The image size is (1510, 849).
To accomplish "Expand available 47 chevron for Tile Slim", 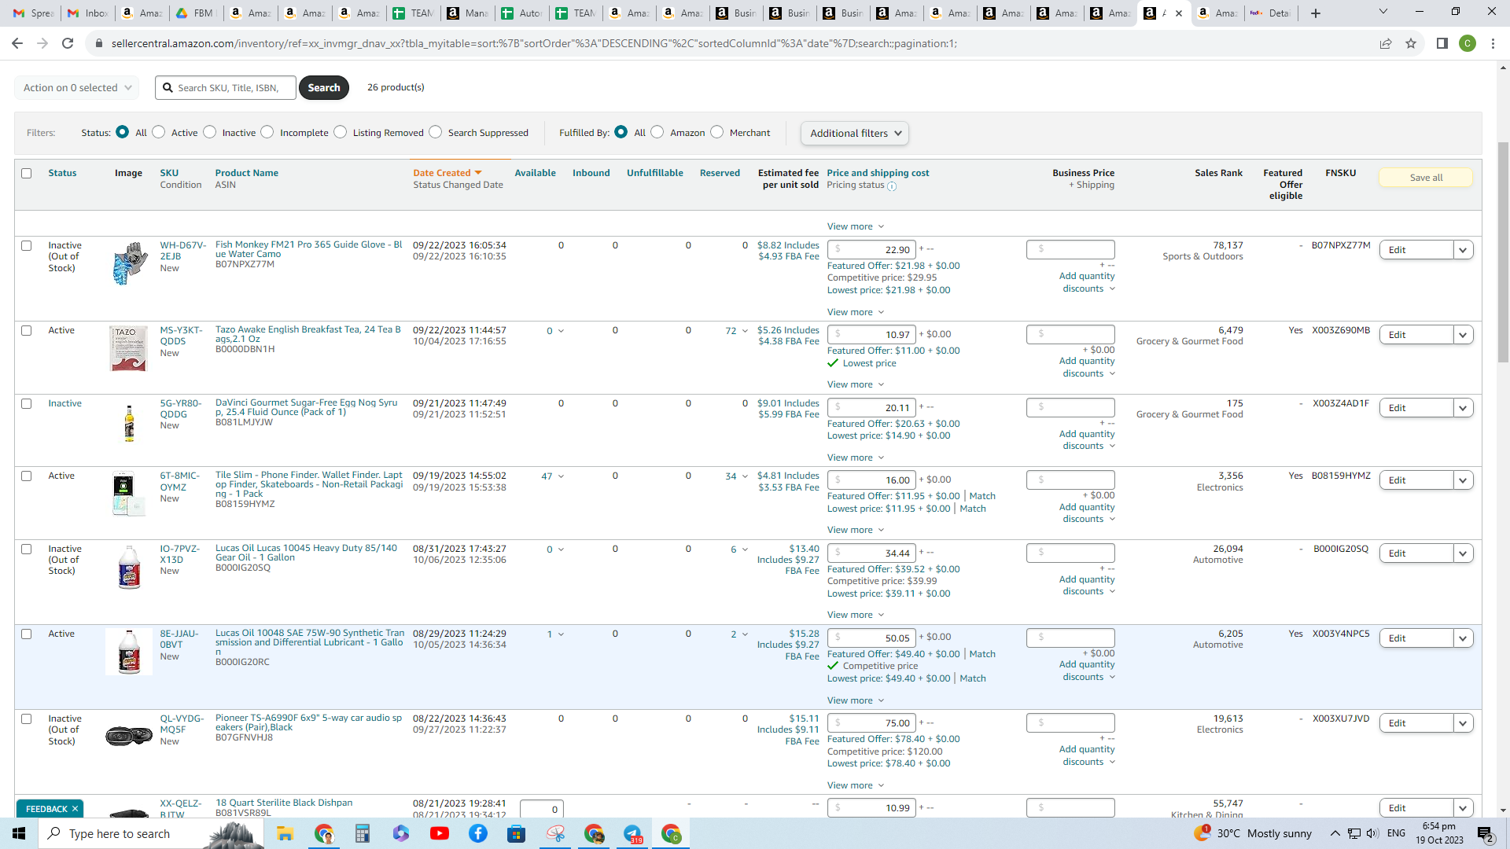I will point(561,476).
